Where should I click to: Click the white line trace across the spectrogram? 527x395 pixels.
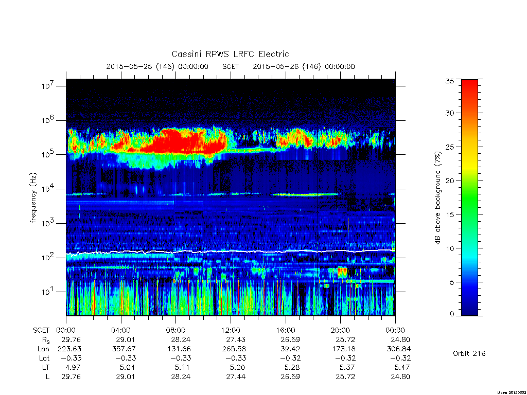tap(231, 252)
